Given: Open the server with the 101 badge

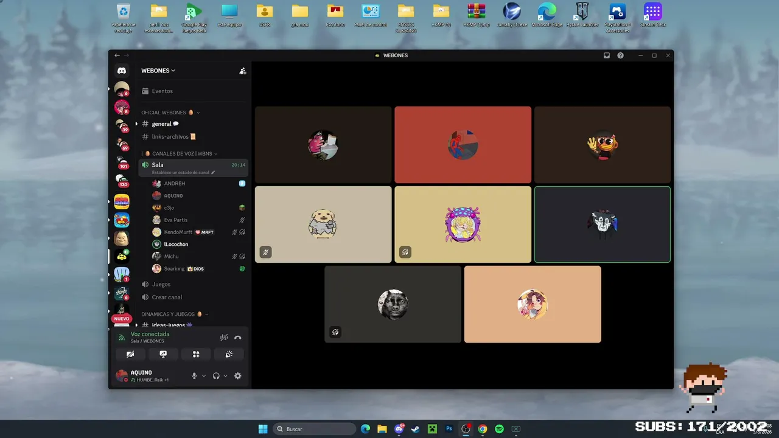Looking at the screenshot, I should click(x=122, y=162).
